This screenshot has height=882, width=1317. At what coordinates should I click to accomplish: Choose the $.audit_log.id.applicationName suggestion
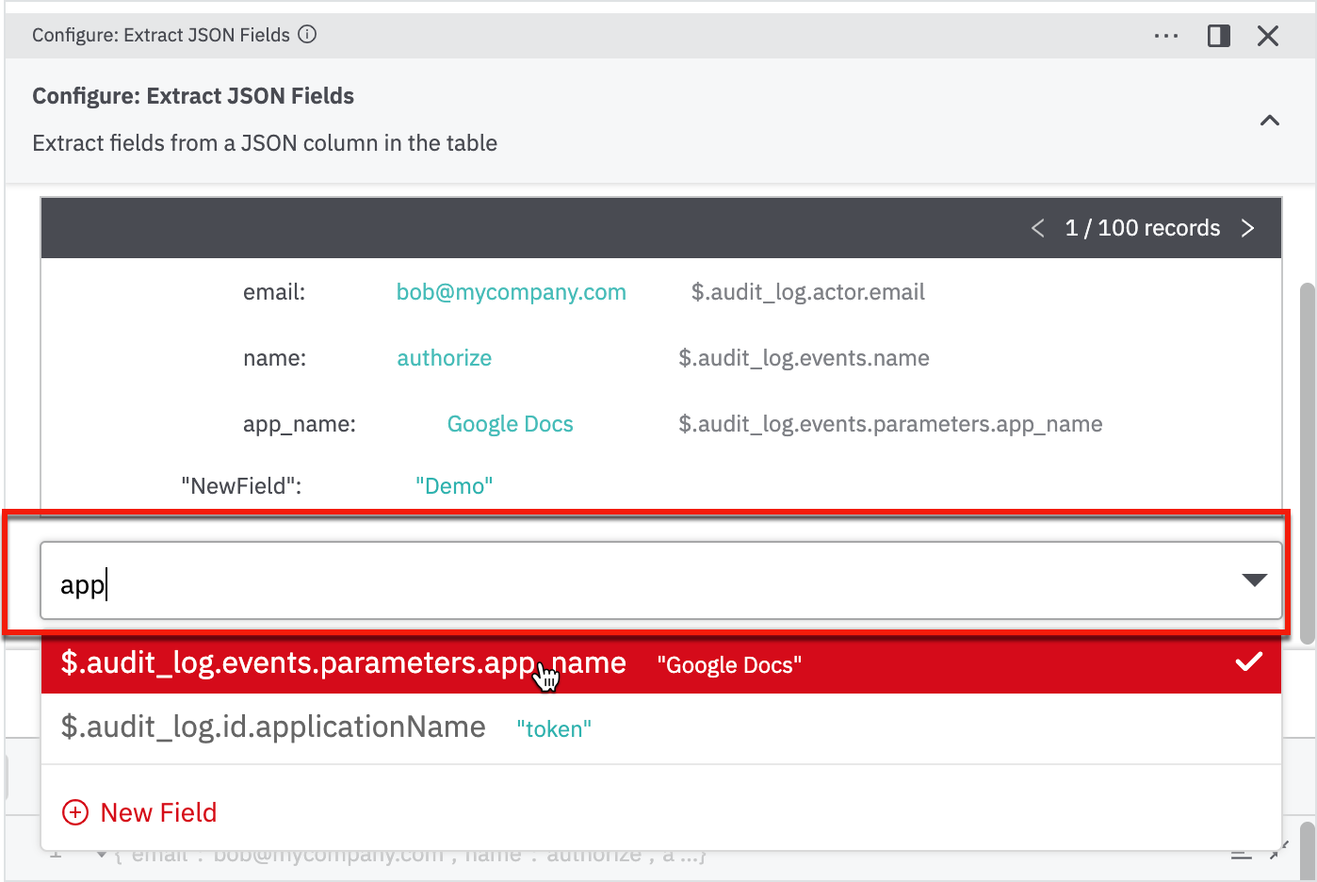(273, 727)
